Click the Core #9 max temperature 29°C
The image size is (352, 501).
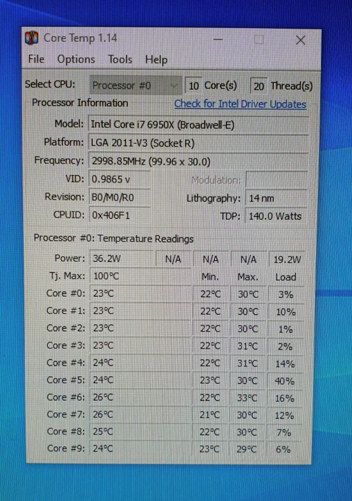point(246,449)
